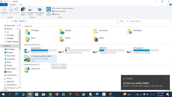
Task: Show hidden system tray icons
Action: pyautogui.click(x=134, y=94)
